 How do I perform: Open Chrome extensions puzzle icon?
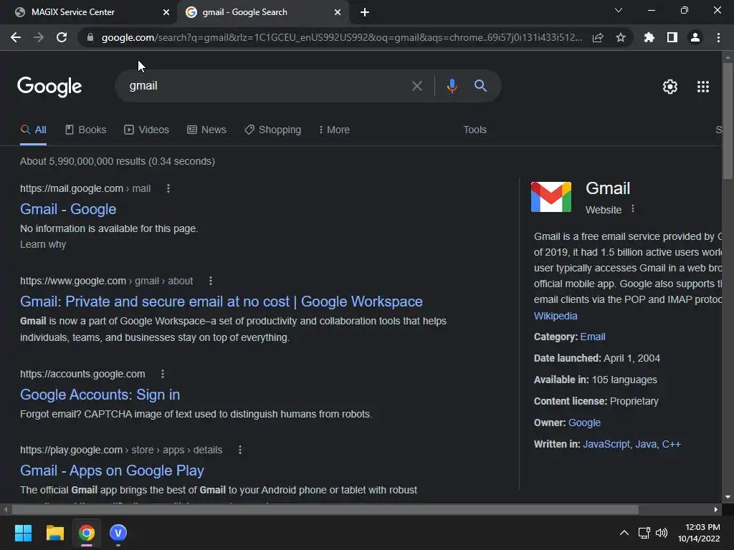(649, 37)
